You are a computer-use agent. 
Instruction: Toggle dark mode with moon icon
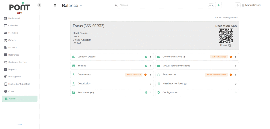tap(238, 5)
